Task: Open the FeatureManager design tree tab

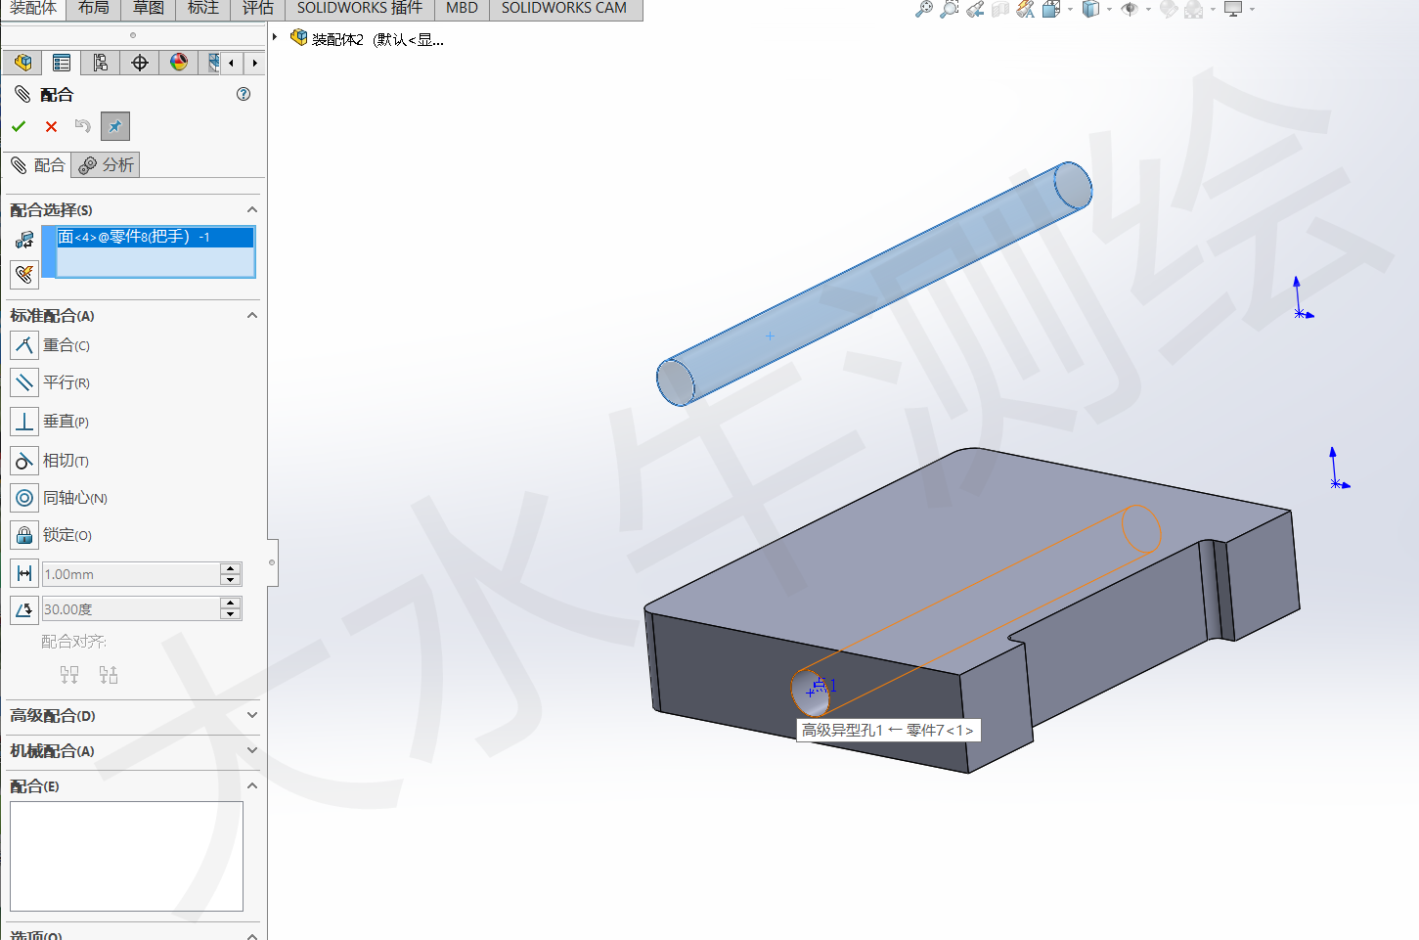Action: pyautogui.click(x=22, y=63)
